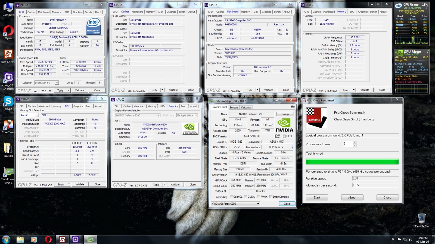Viewport: 435px width, 244px height.
Task: Click the DRAM Frequency value 195.9 MHz
Action: click(x=355, y=37)
